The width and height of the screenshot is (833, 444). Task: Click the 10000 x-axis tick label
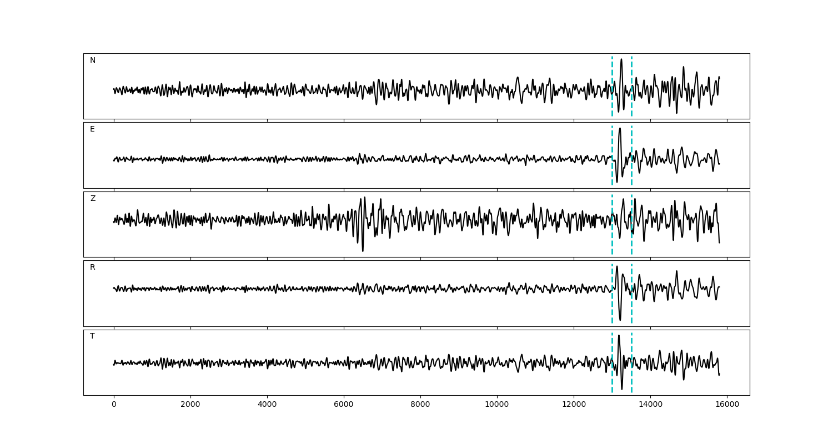496,405
